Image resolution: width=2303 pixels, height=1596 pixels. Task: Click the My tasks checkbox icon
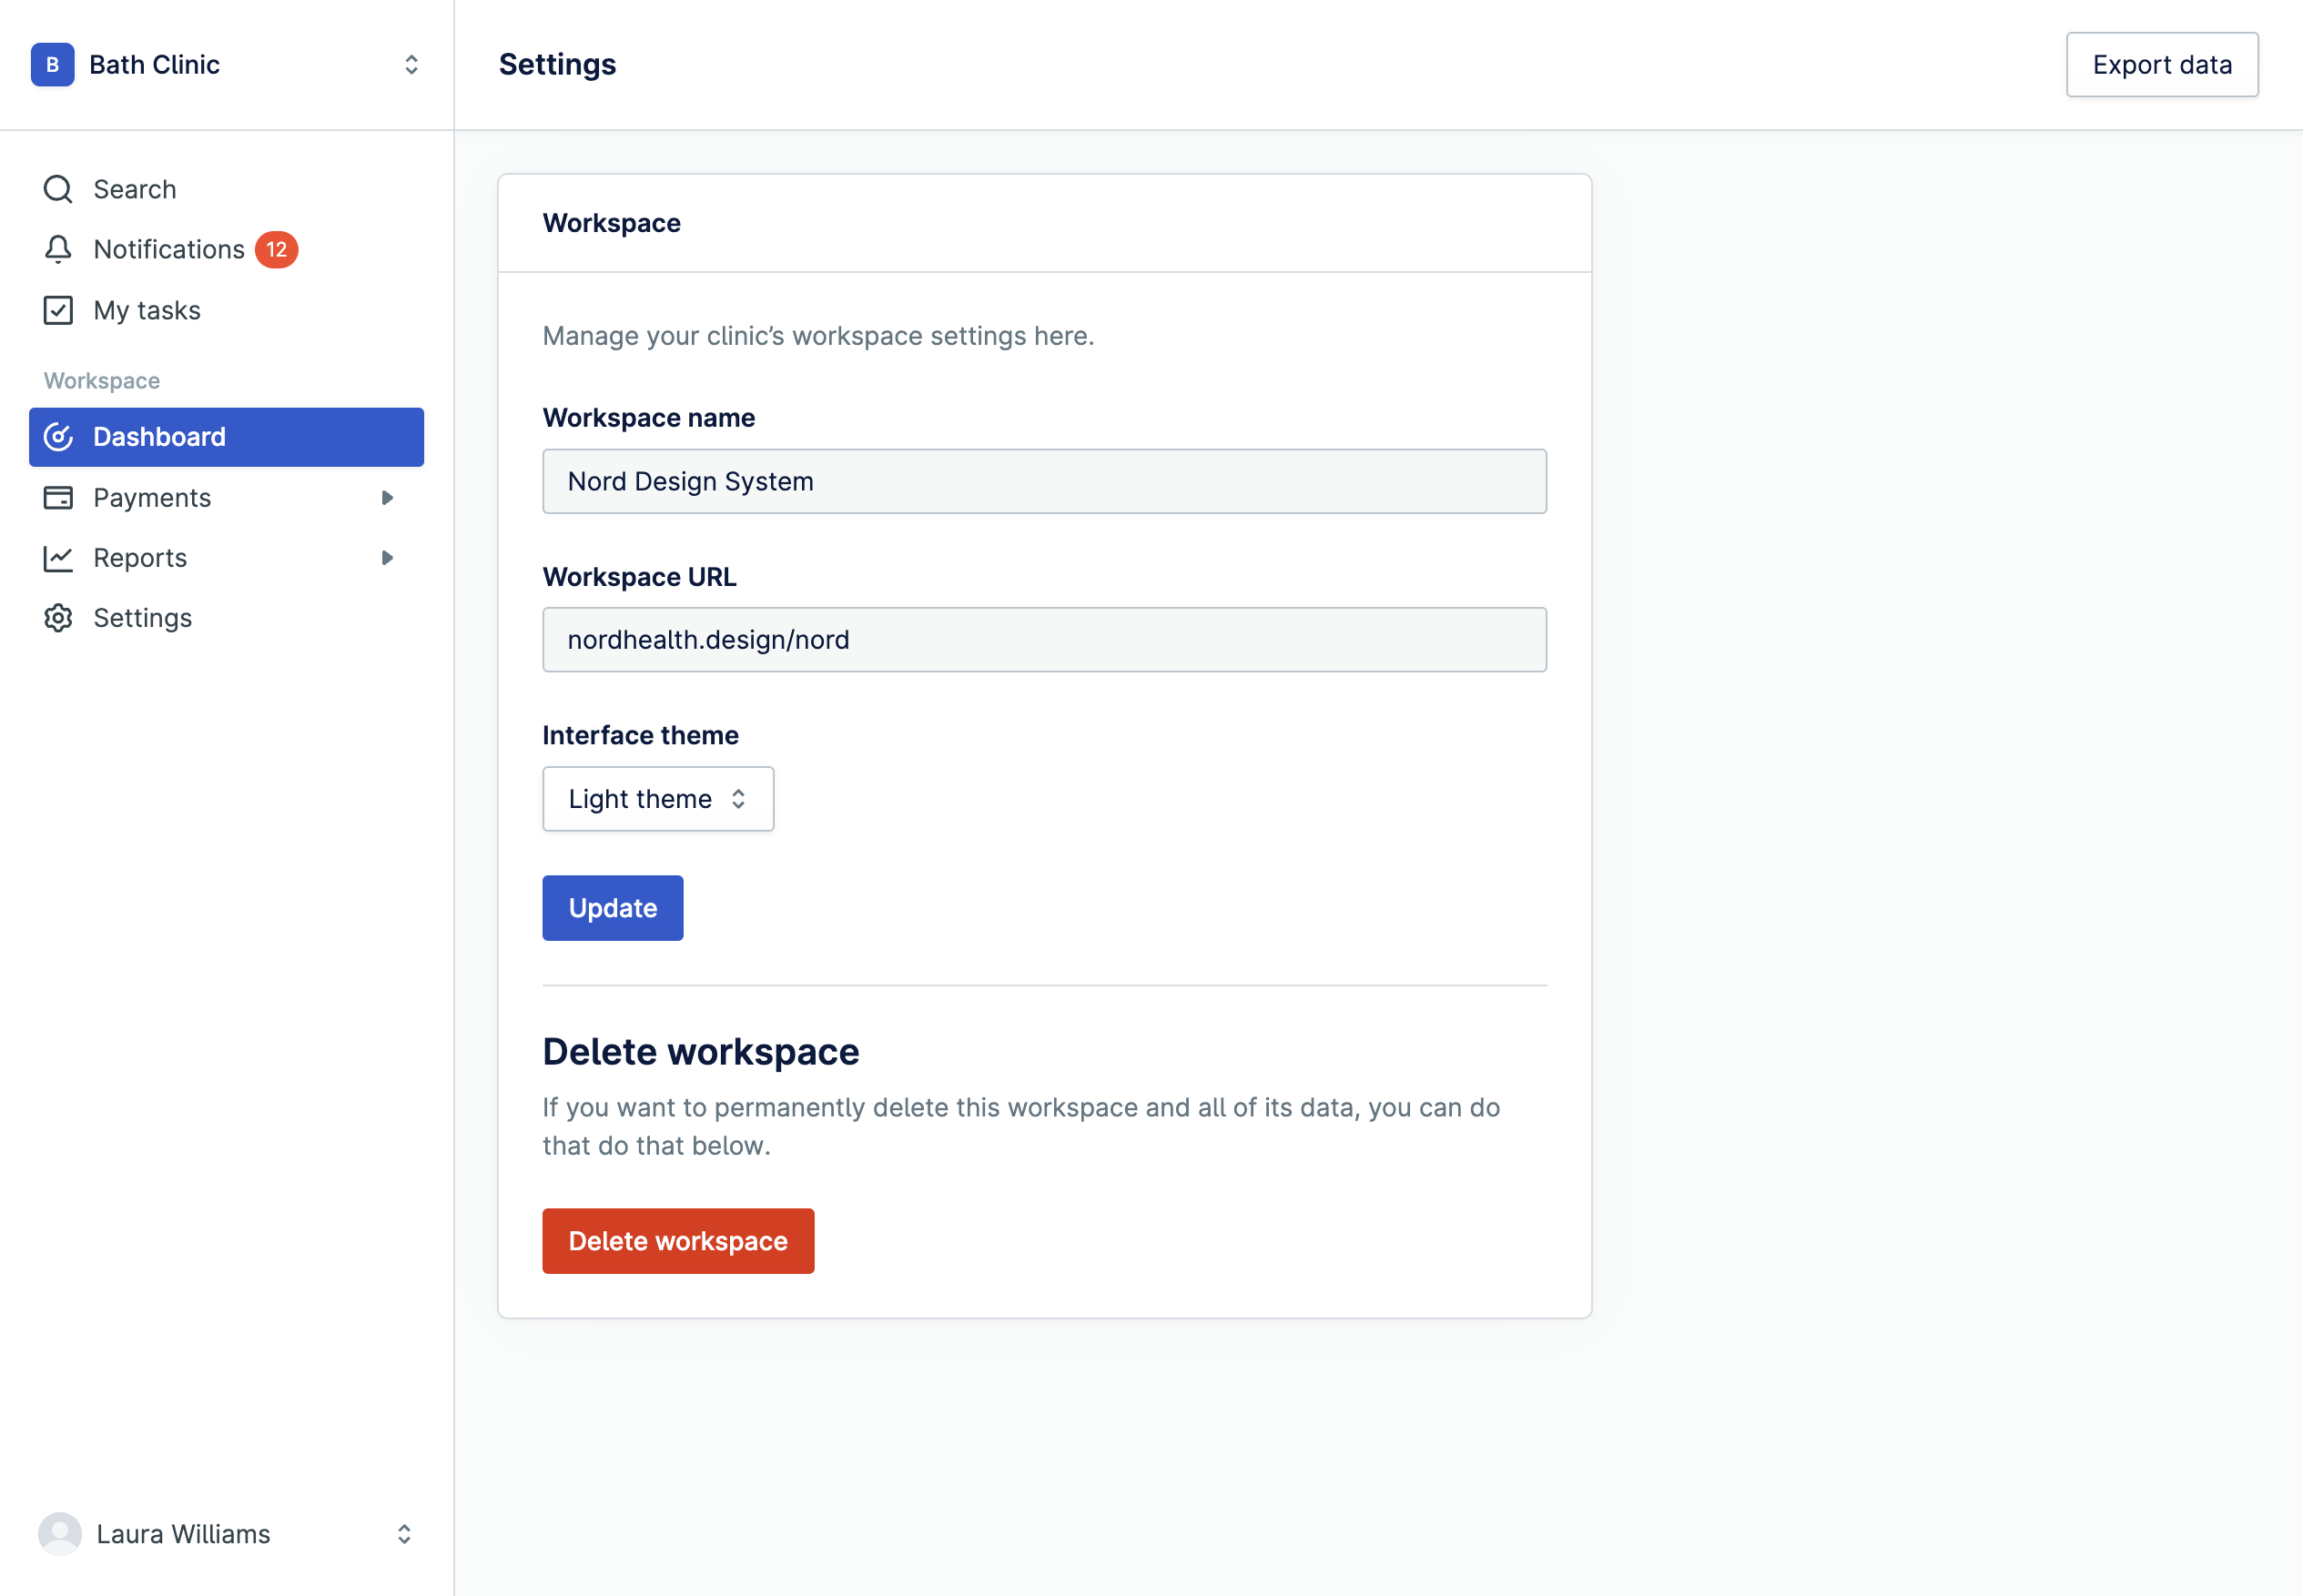click(58, 310)
